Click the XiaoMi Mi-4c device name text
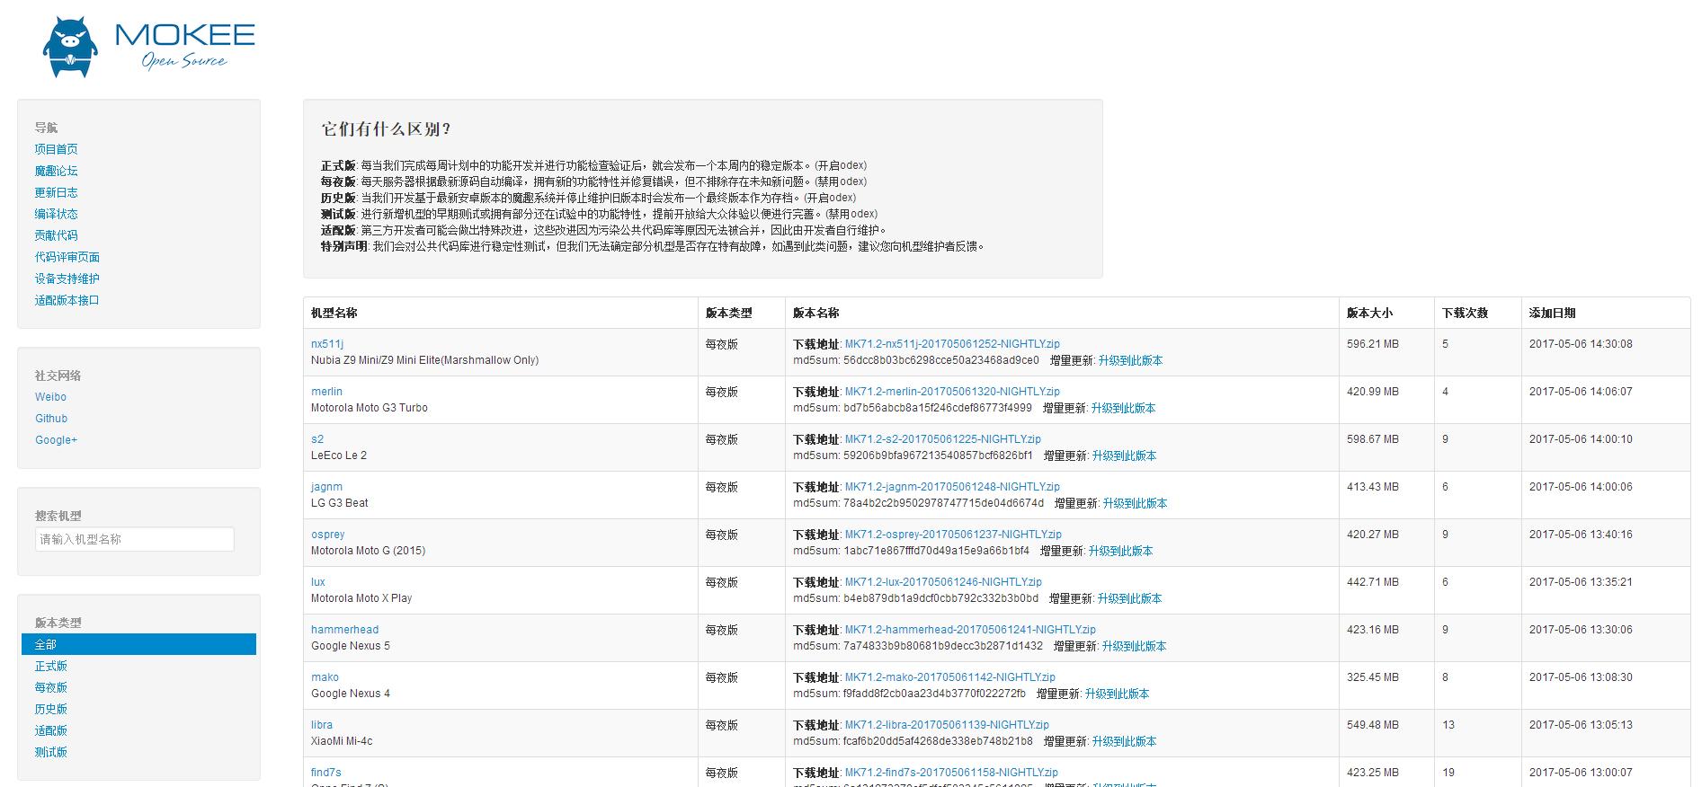Viewport: 1702px width, 787px height. (x=342, y=741)
